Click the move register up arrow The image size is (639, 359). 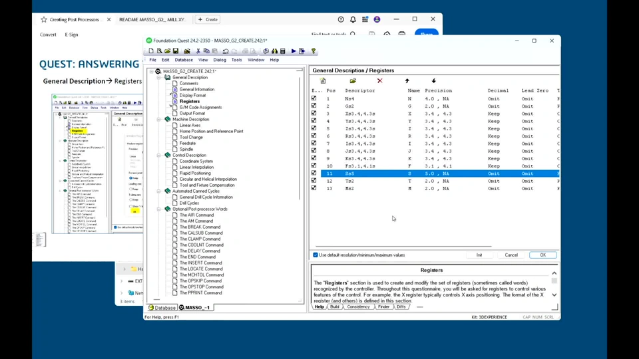pos(407,81)
